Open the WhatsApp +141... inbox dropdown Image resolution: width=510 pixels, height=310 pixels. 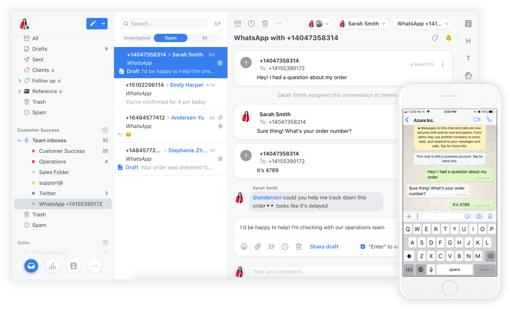coord(422,24)
